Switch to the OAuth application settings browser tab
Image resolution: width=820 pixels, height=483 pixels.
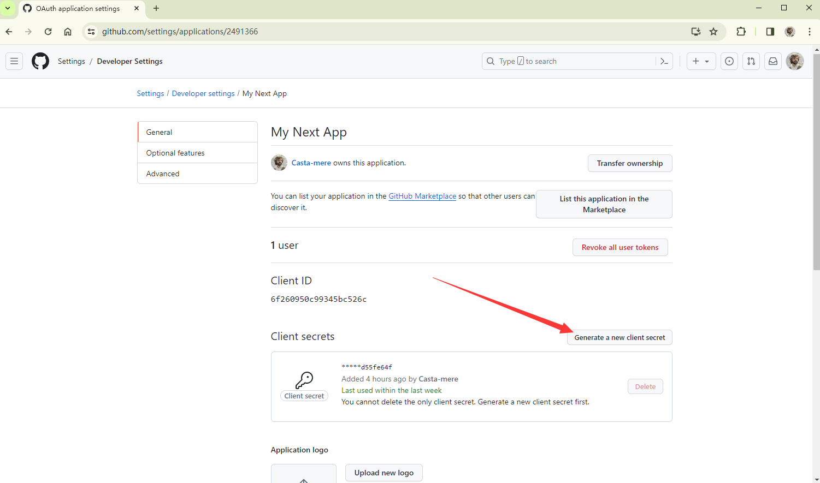(x=82, y=8)
